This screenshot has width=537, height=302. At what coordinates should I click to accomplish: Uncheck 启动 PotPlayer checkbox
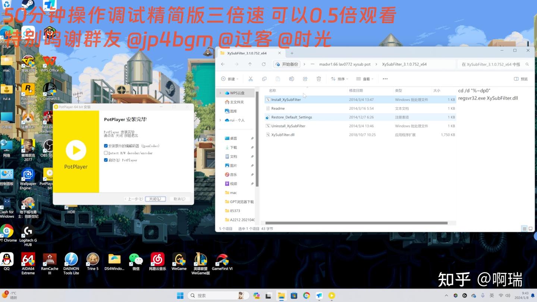[x=106, y=160]
